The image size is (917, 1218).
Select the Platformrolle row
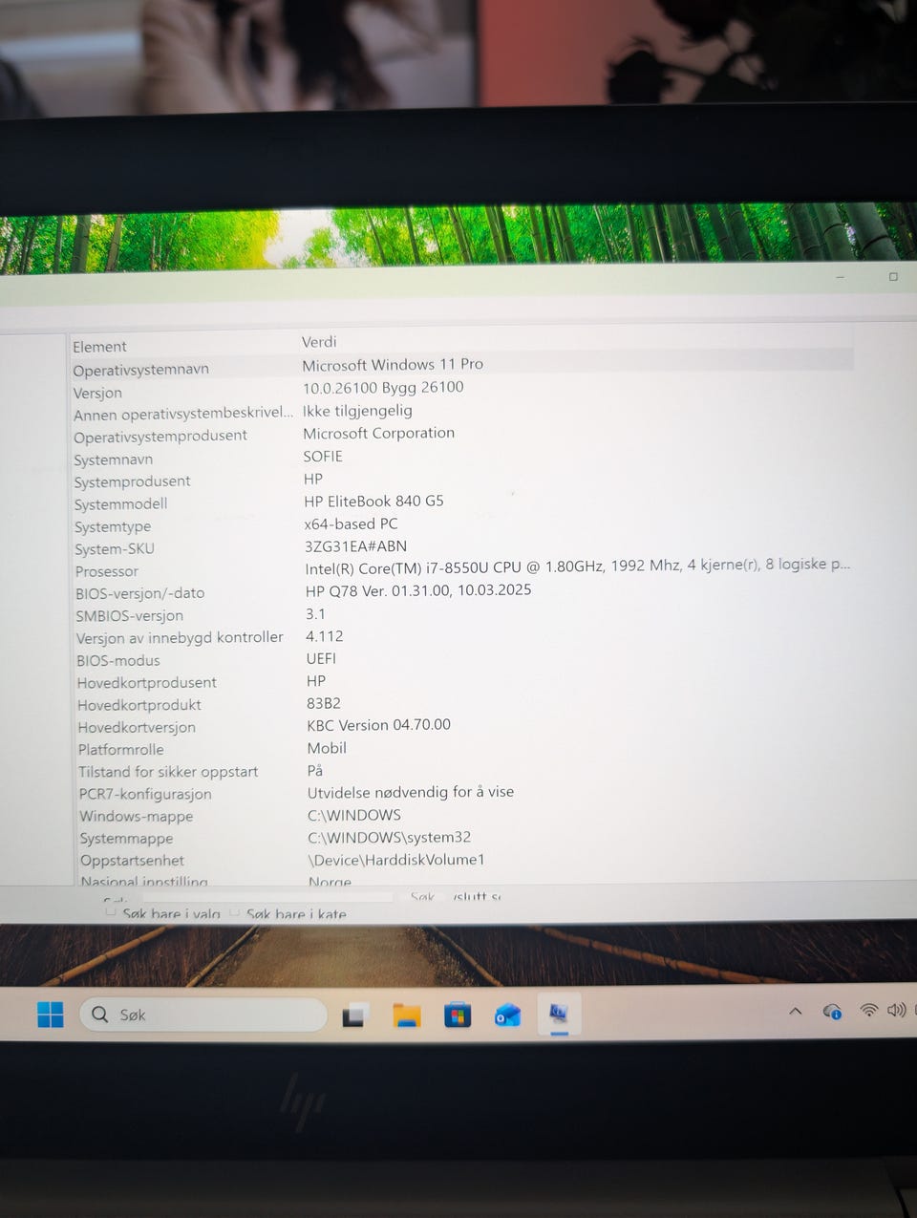462,749
